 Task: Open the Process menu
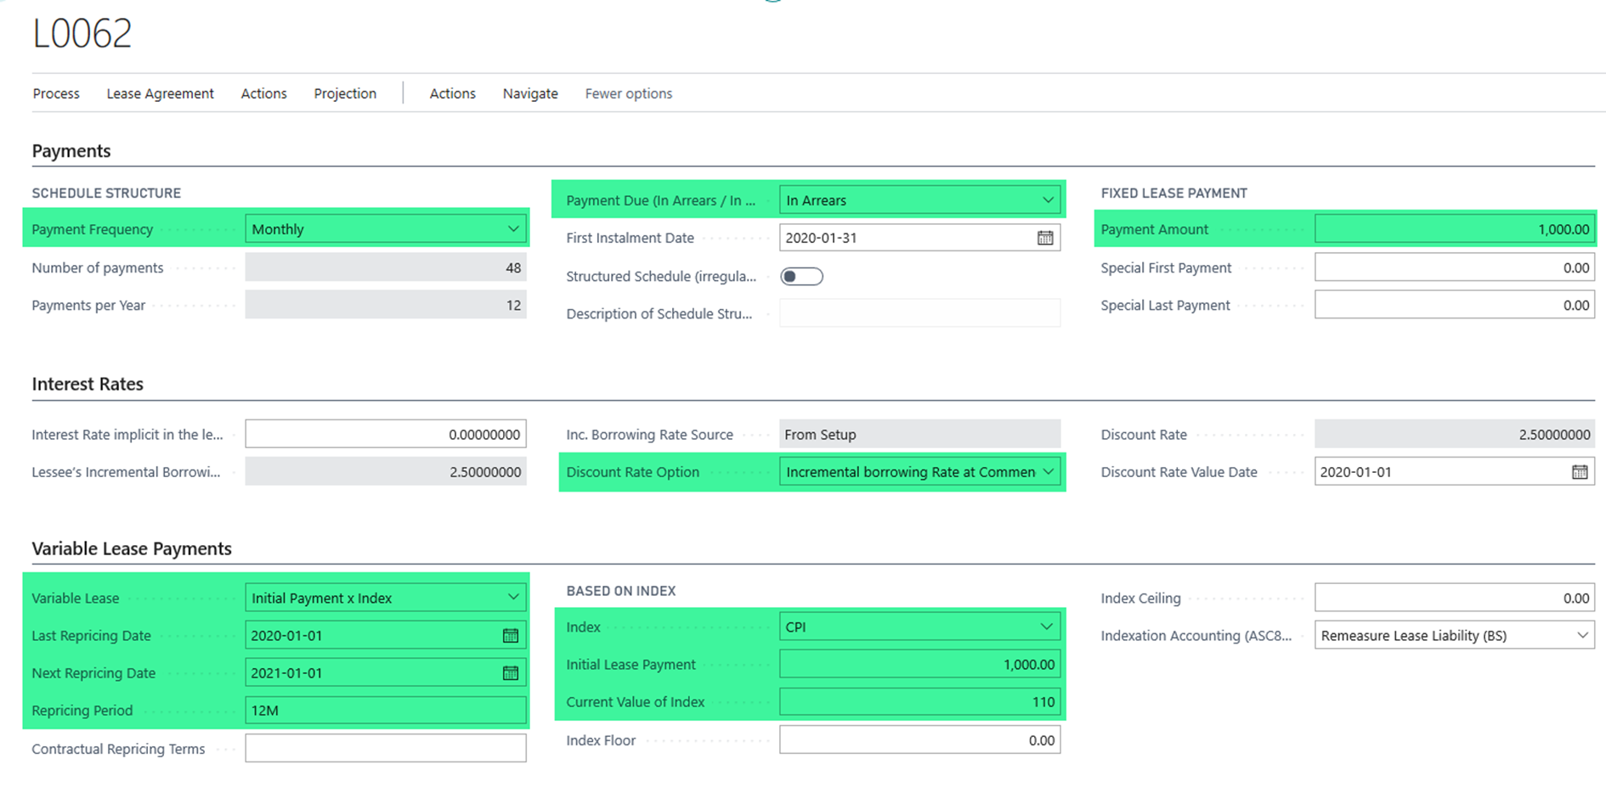tap(56, 93)
